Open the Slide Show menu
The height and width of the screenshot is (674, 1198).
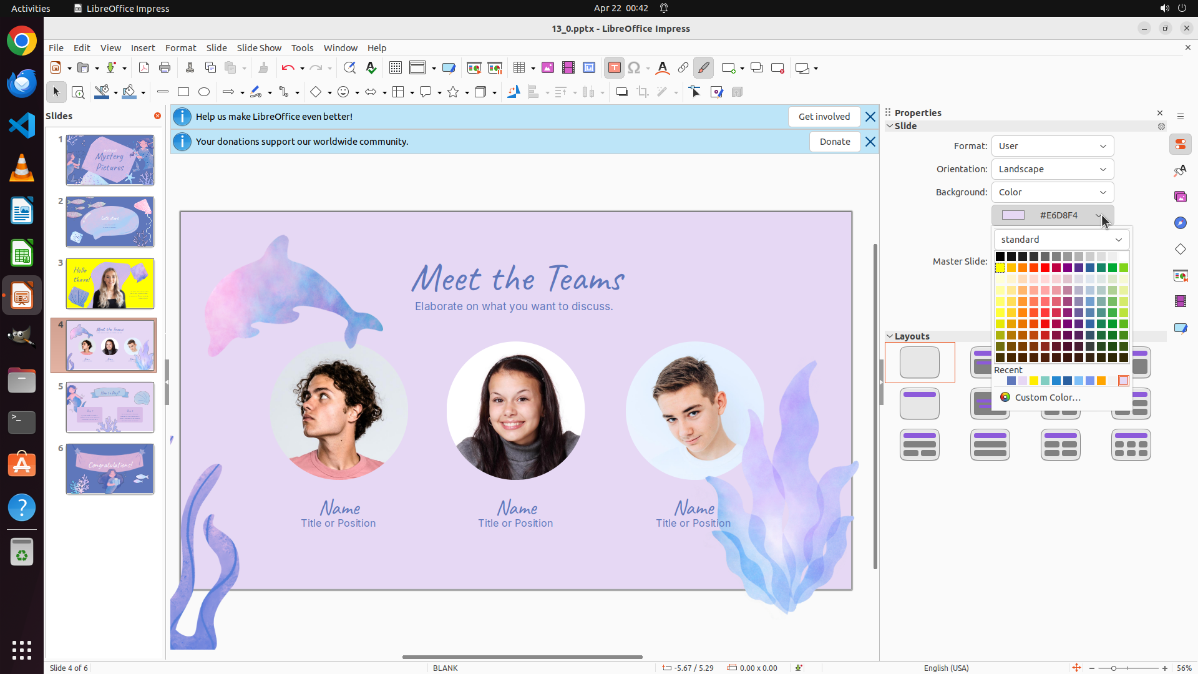259,48
